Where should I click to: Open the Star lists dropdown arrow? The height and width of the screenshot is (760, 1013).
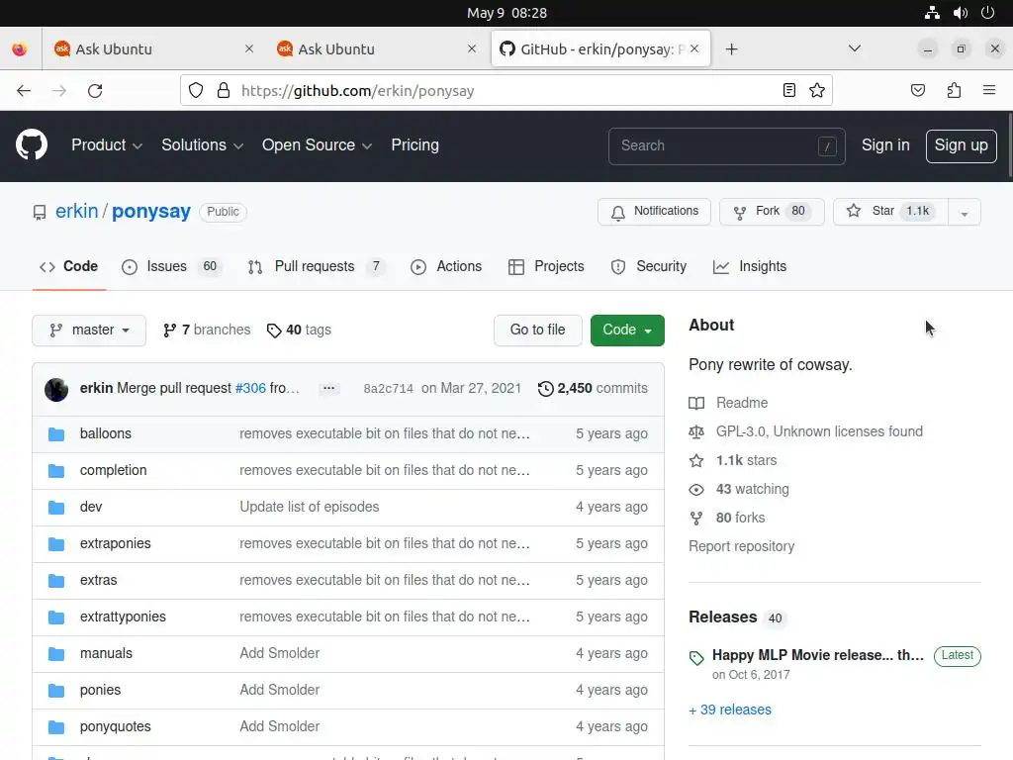click(964, 212)
